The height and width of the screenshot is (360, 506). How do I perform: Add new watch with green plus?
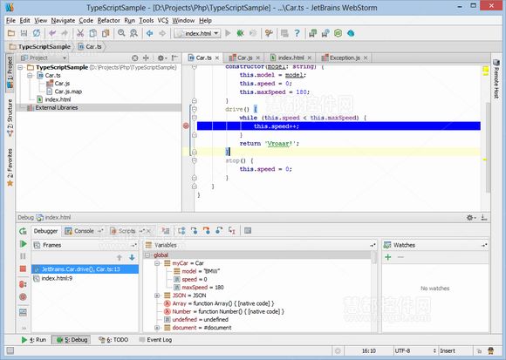pos(388,257)
